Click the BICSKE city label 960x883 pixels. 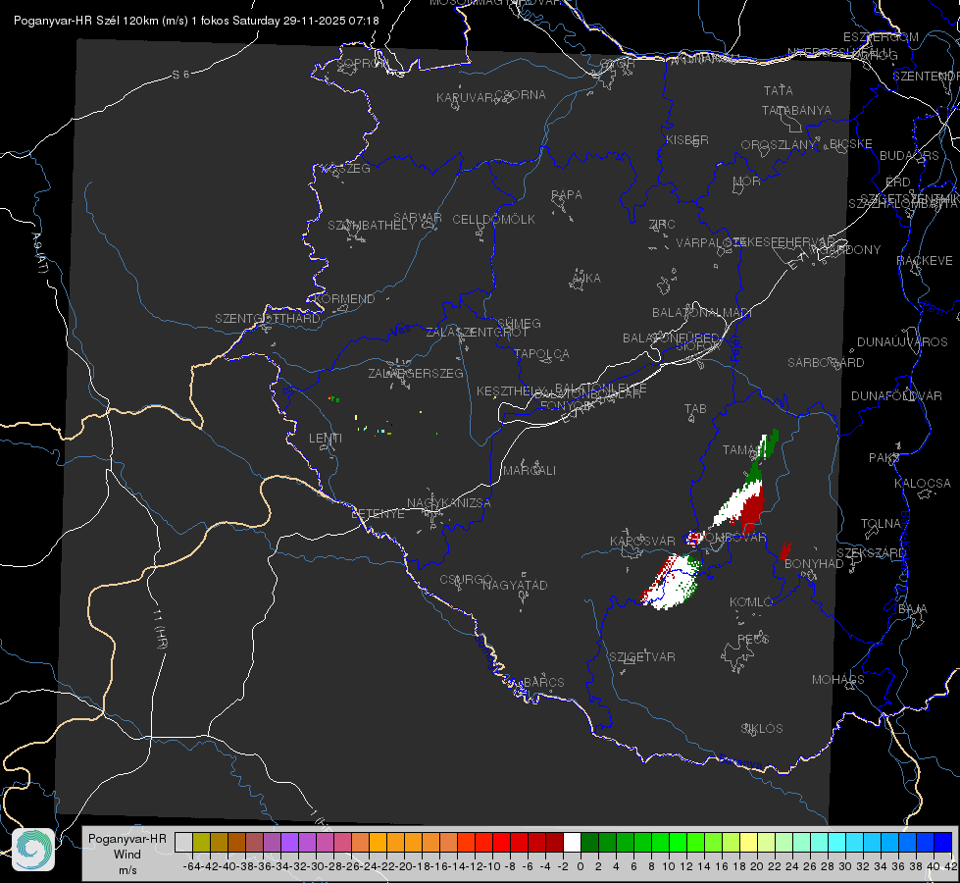[851, 144]
